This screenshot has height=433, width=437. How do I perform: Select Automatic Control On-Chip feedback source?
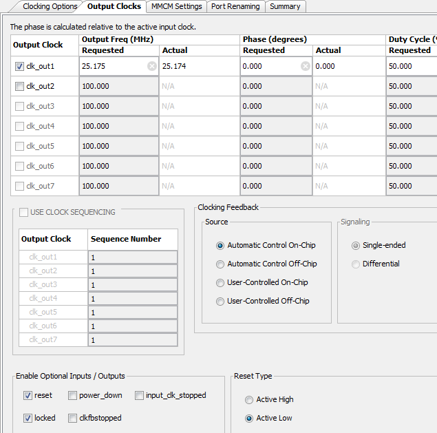[x=220, y=246]
